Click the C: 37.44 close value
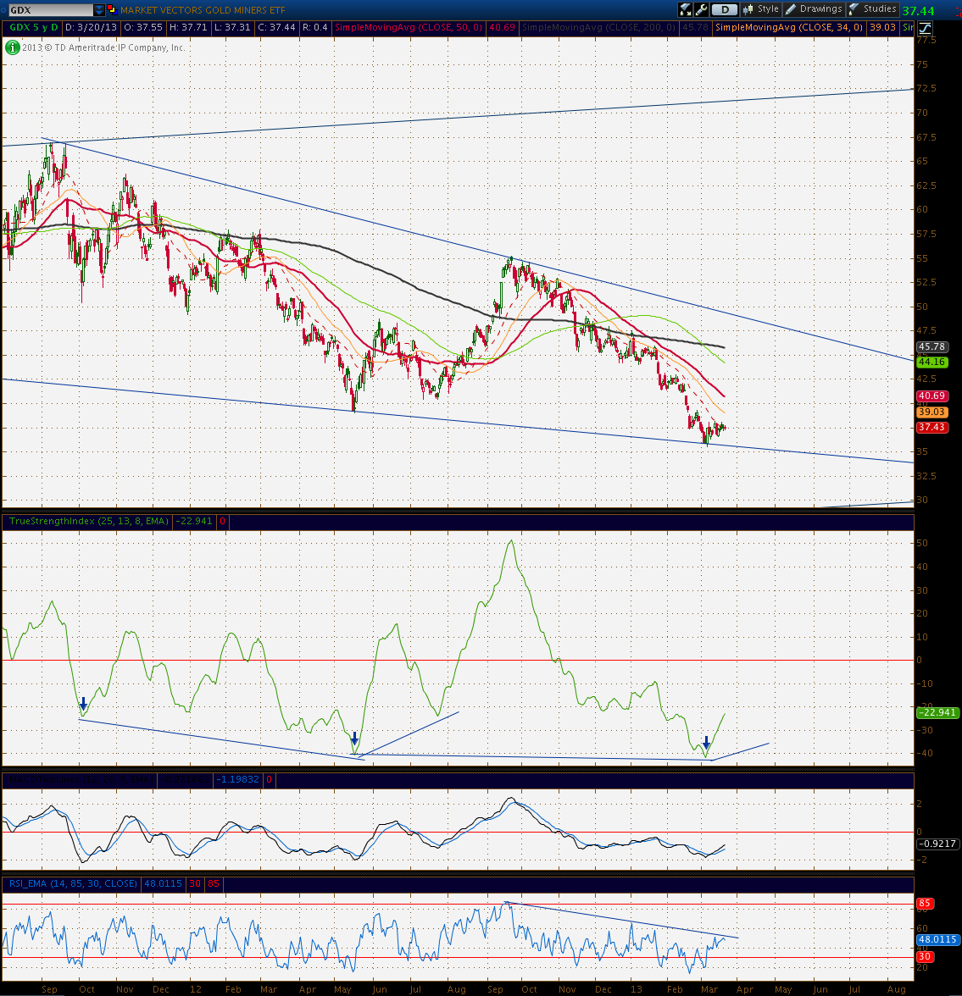Screen dimensions: 962x996 276,27
